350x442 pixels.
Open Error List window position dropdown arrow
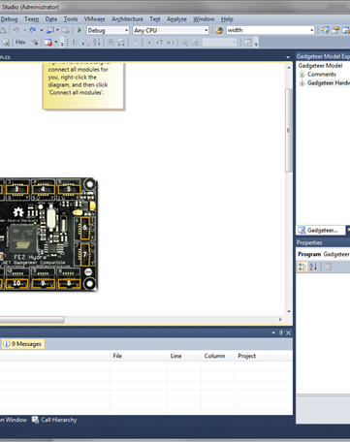[273, 332]
